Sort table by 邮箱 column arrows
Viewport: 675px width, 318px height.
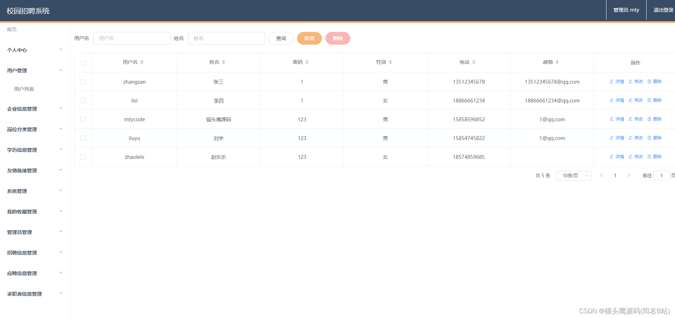click(557, 62)
